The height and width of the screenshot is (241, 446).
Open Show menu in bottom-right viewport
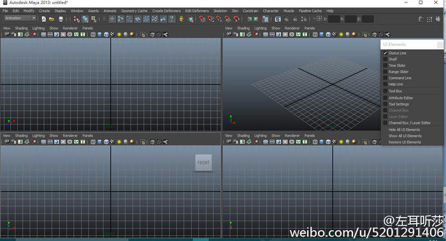click(x=276, y=136)
